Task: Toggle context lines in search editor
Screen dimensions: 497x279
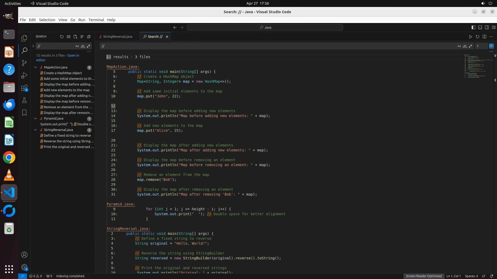Action: pos(491,46)
